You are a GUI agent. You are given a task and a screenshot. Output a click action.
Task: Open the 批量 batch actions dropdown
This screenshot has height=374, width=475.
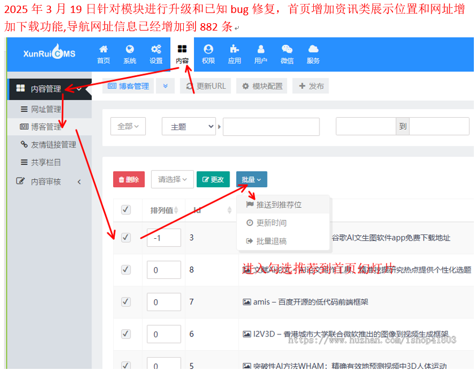(x=251, y=178)
